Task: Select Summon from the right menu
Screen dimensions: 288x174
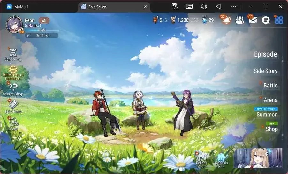Action: click(x=267, y=115)
